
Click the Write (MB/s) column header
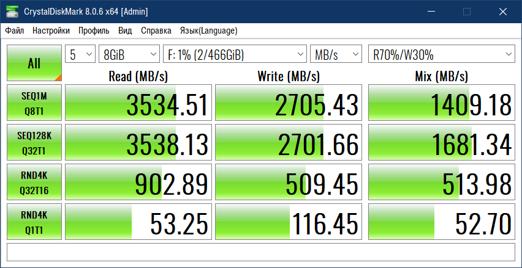[289, 77]
